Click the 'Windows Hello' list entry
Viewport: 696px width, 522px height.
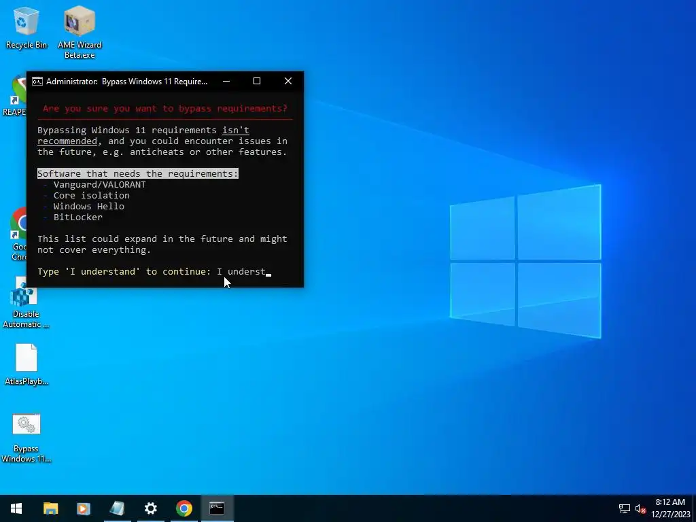click(89, 207)
